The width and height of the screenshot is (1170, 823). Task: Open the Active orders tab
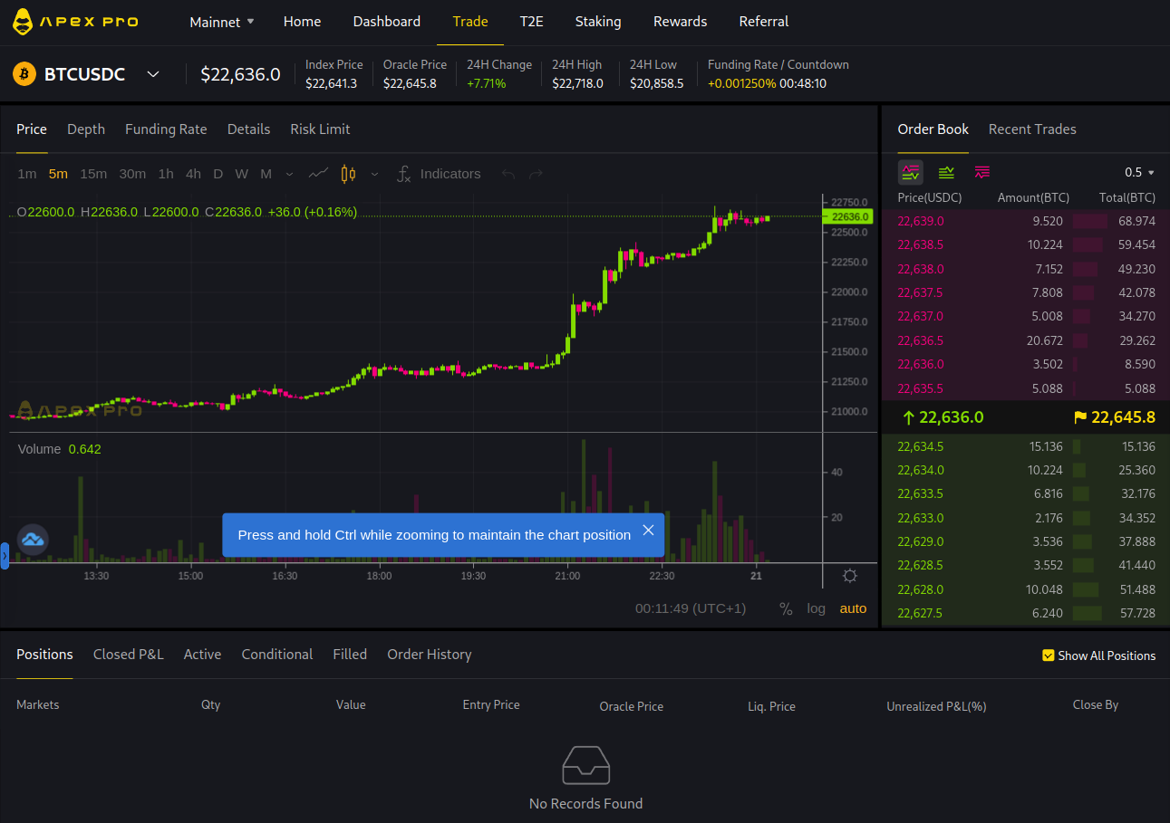pos(202,655)
